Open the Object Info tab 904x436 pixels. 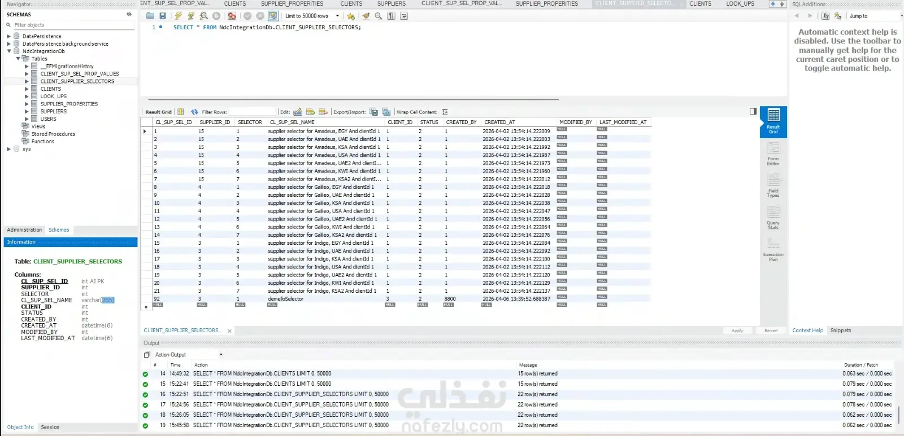tap(20, 427)
